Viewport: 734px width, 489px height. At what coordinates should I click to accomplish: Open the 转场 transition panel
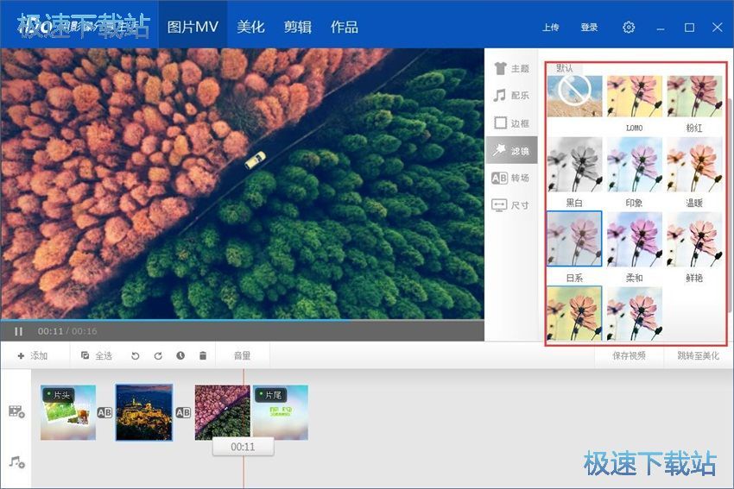pos(511,178)
